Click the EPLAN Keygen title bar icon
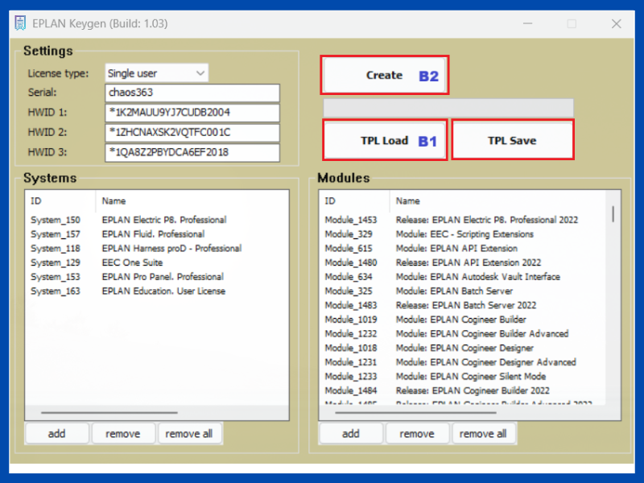 click(20, 23)
